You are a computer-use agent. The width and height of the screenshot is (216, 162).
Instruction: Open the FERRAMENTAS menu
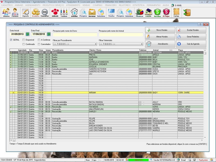point(154,5)
